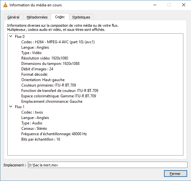Select the Flux 1 row label

20,107
